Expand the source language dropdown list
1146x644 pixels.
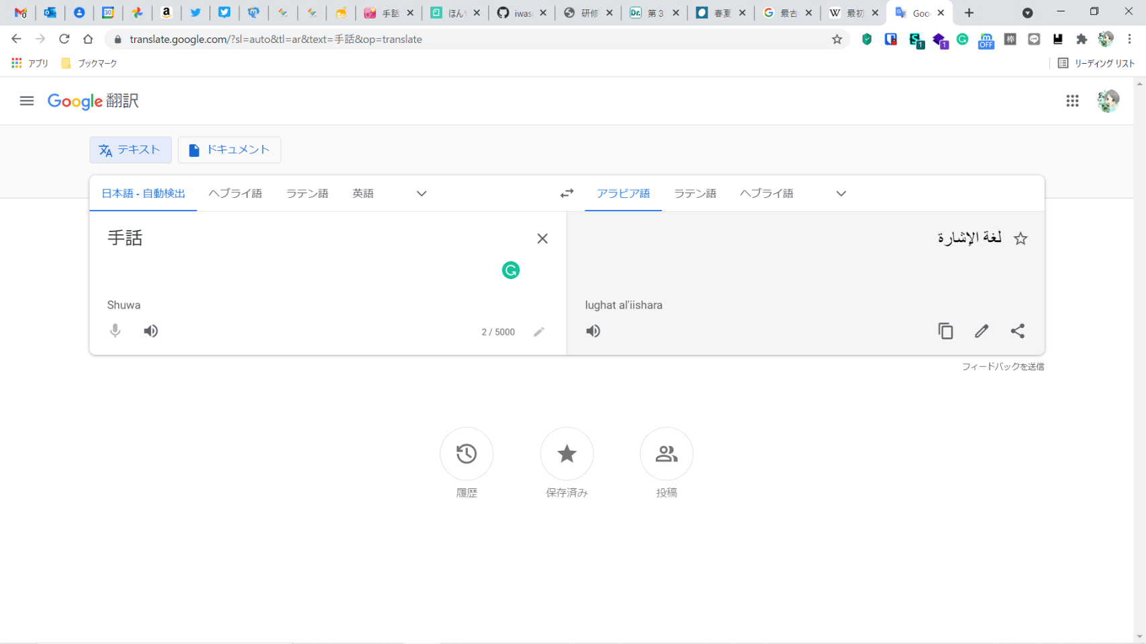click(421, 194)
